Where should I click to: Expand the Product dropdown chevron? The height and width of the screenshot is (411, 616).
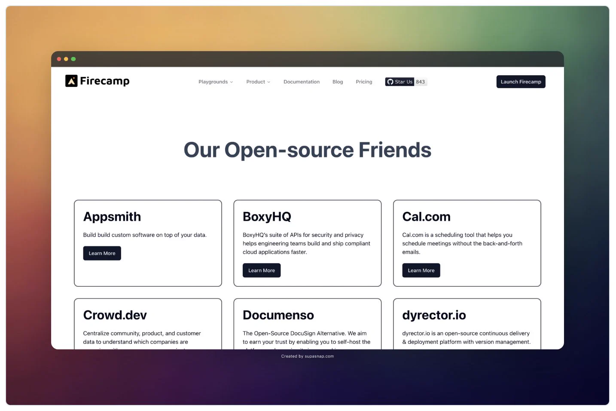click(x=269, y=82)
